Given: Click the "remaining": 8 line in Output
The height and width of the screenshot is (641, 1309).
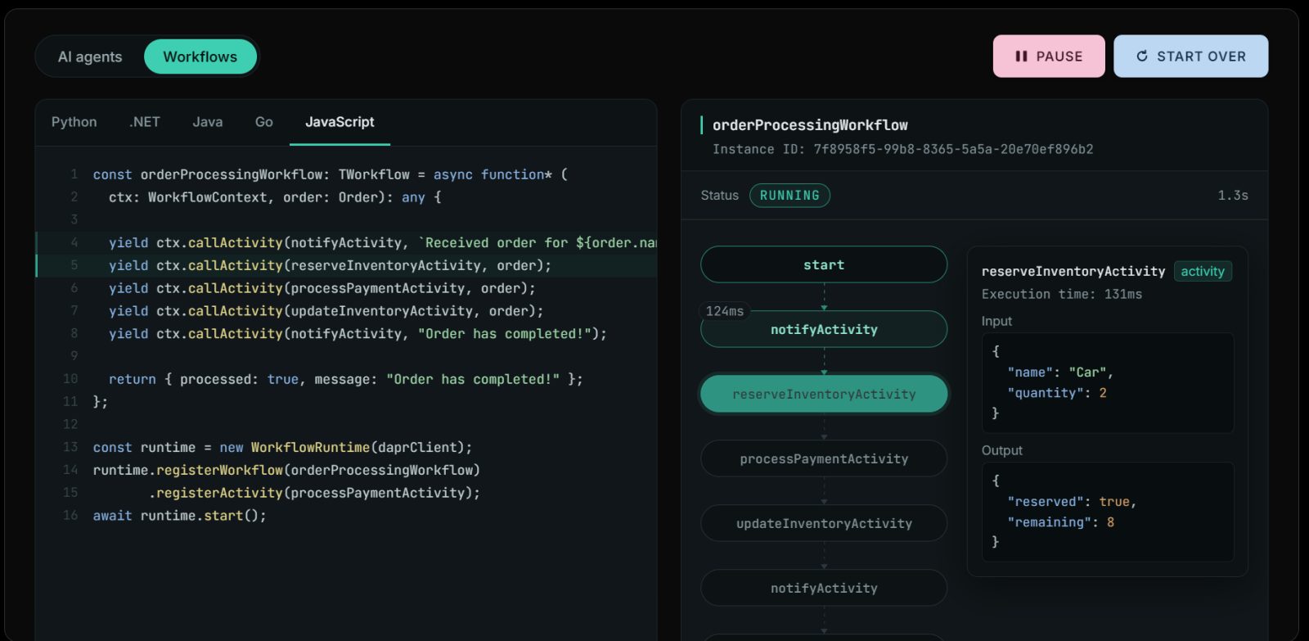Looking at the screenshot, I should [1060, 522].
